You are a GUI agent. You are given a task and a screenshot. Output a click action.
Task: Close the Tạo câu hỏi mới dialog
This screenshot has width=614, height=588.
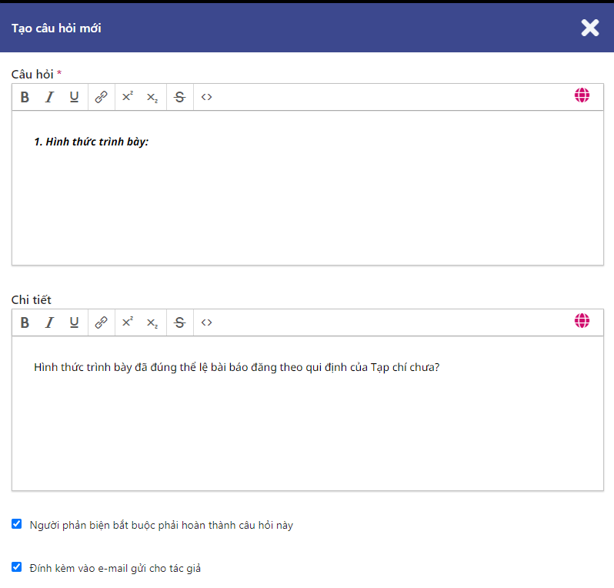589,28
